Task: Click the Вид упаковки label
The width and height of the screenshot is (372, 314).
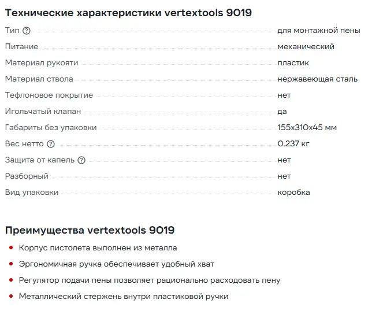Action: coord(32,193)
